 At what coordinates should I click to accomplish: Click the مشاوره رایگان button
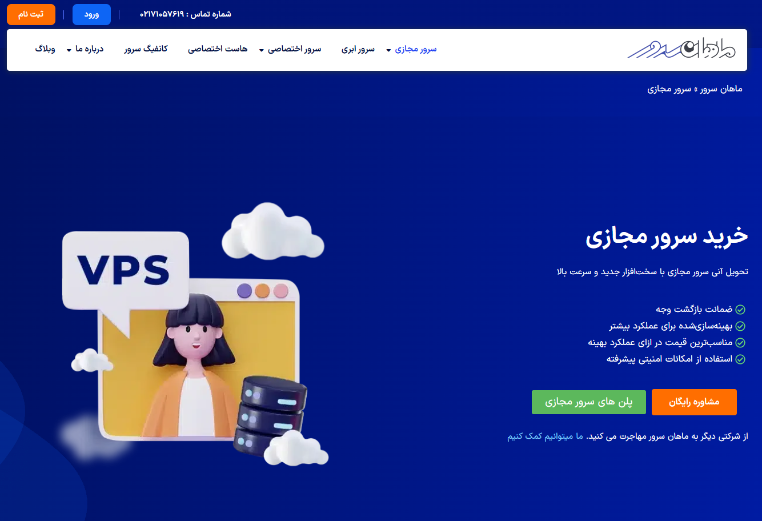click(694, 402)
